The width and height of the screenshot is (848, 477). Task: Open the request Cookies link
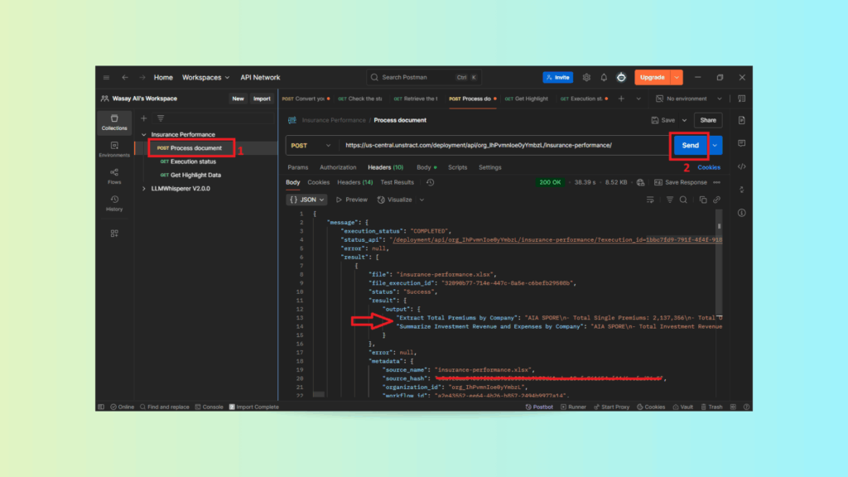[709, 167]
